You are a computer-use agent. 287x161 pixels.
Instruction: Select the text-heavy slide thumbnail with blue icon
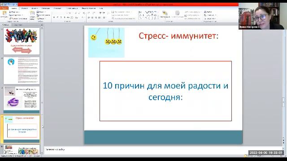click(x=22, y=70)
